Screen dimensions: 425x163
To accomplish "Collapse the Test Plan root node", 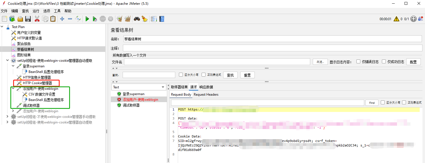I will [x=3, y=27].
